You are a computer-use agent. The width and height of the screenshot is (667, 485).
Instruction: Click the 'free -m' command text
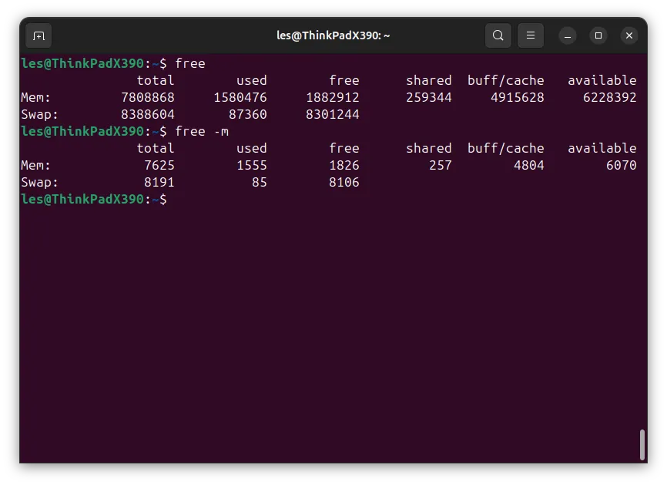pyautogui.click(x=202, y=131)
